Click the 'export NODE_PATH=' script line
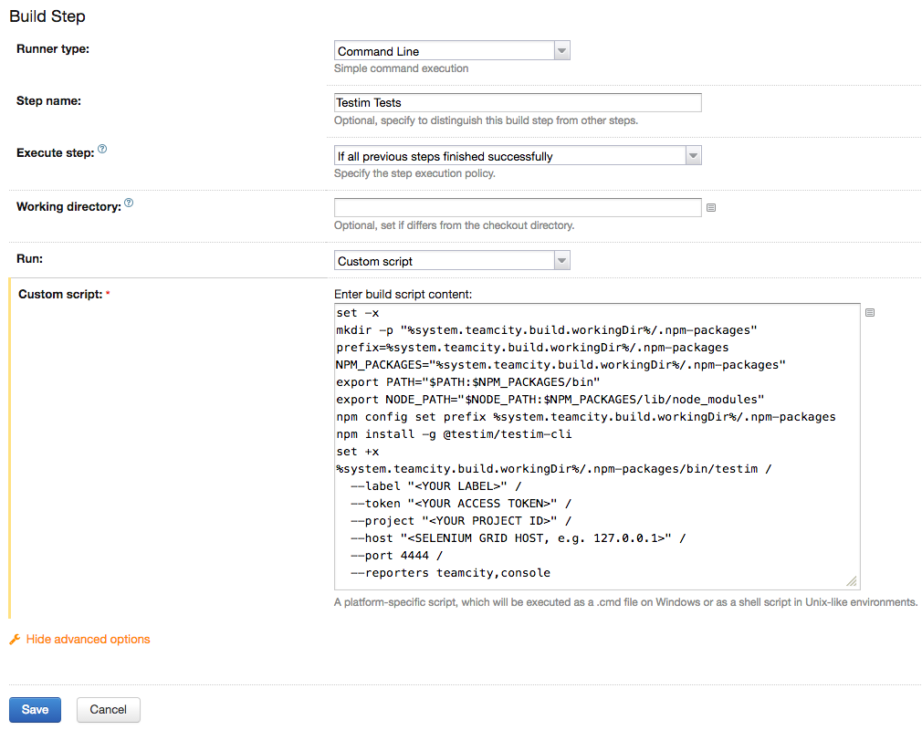 tap(550, 399)
